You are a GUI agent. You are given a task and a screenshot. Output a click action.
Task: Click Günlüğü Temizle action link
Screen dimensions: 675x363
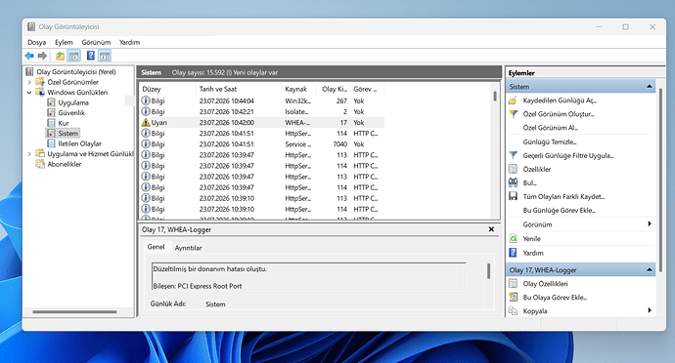coord(550,141)
